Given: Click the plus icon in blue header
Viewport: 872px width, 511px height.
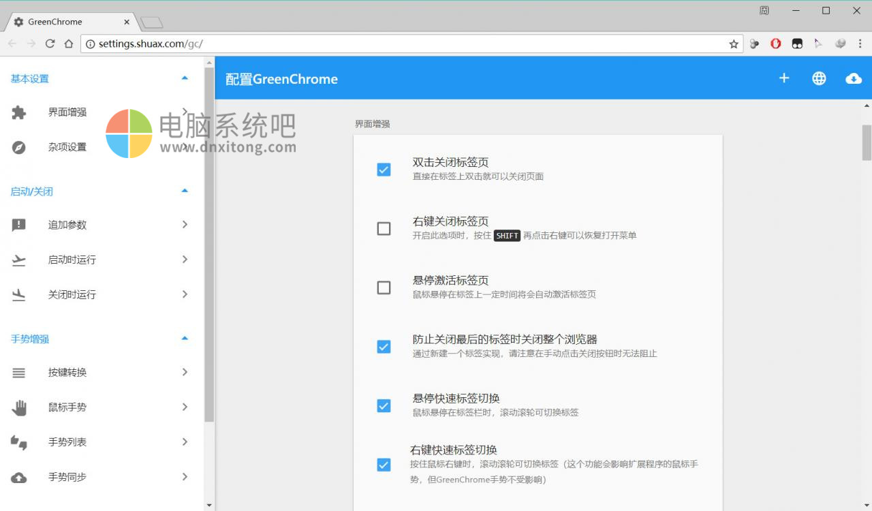Looking at the screenshot, I should coord(784,78).
